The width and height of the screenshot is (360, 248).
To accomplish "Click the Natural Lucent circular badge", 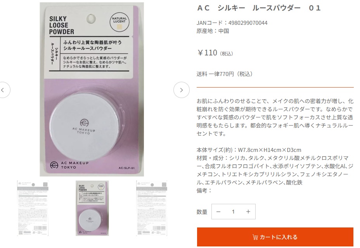I will (119, 22).
